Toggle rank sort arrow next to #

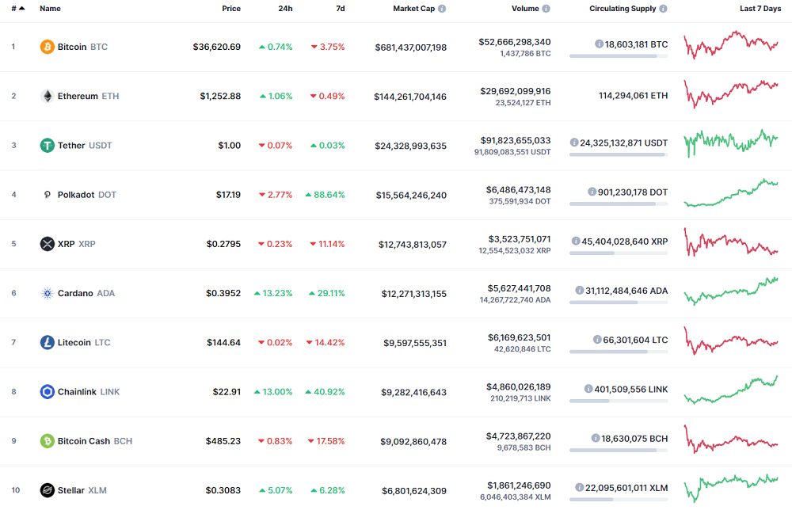pos(21,9)
